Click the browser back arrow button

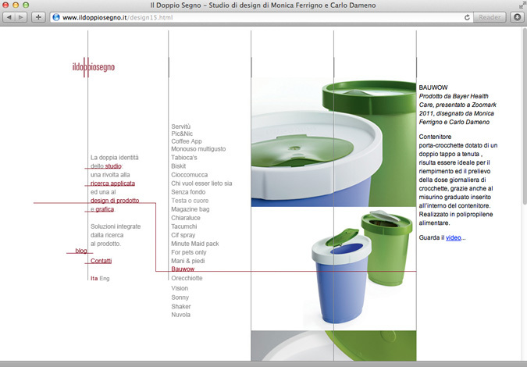(10, 17)
